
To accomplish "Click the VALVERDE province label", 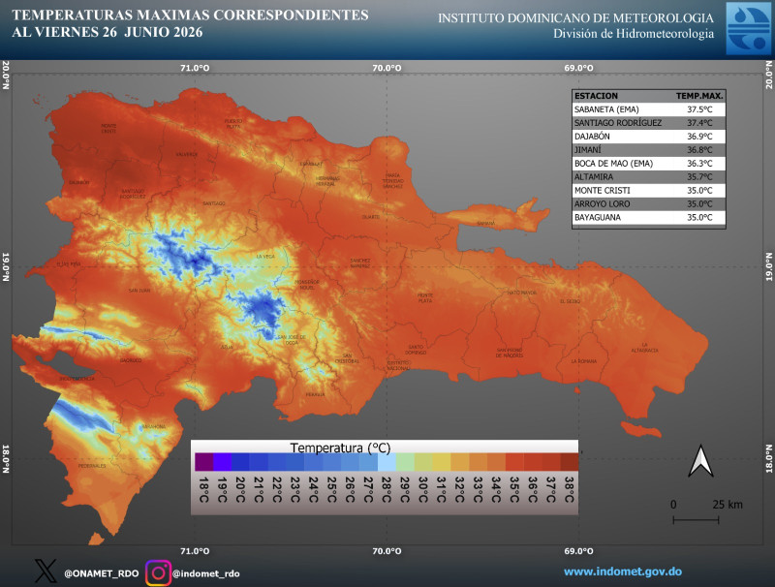I will pyautogui.click(x=187, y=155).
